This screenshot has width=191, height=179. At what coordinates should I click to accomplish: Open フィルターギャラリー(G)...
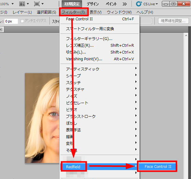tap(100, 39)
